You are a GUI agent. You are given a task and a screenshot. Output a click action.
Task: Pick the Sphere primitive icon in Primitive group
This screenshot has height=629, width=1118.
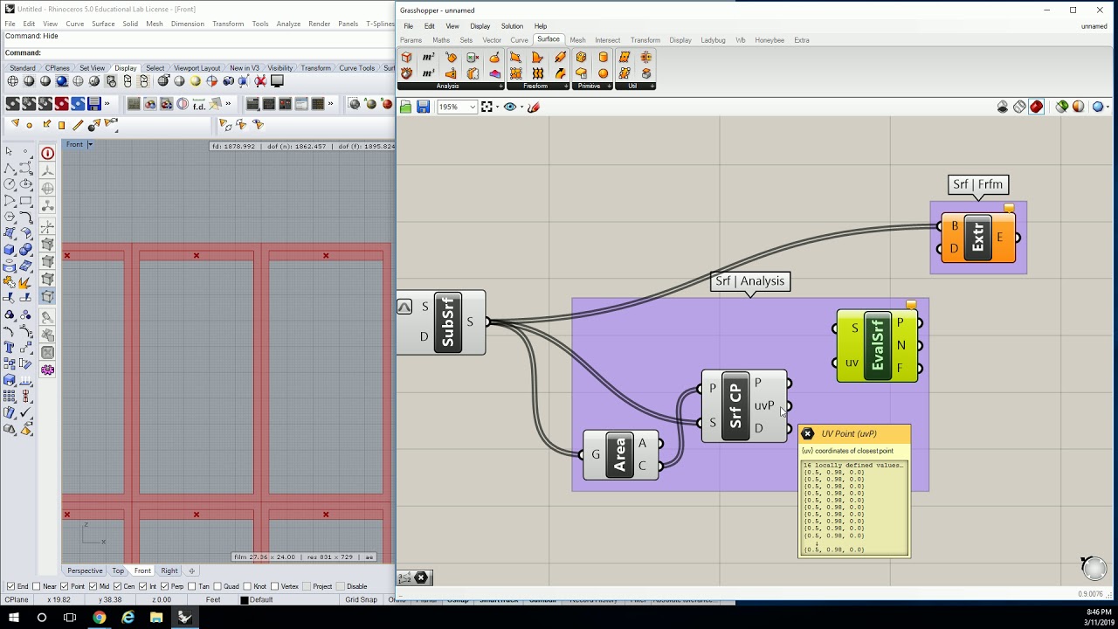click(x=603, y=73)
